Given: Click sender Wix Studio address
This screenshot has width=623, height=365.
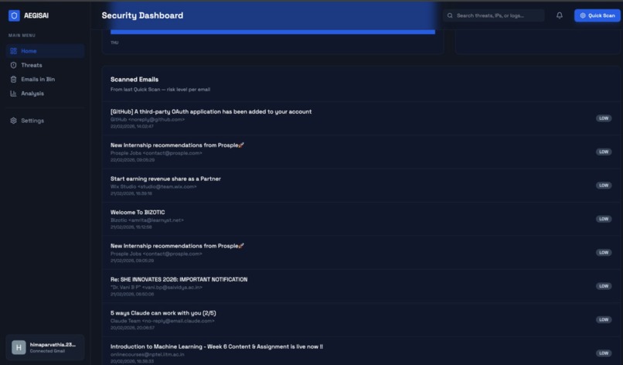Looking at the screenshot, I should tap(153, 186).
